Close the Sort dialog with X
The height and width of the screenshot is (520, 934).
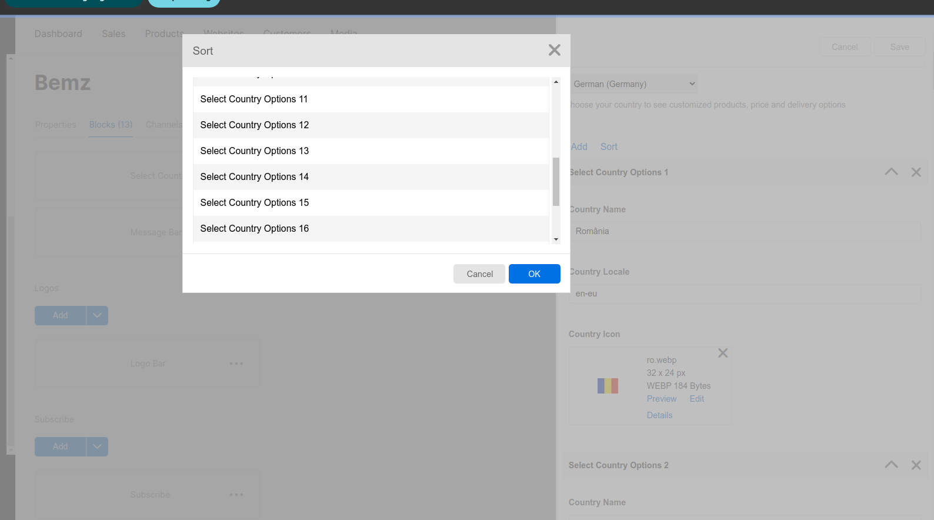click(x=554, y=50)
